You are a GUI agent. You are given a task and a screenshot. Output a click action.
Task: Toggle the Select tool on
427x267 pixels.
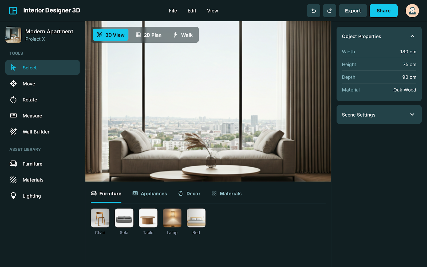[x=30, y=68]
